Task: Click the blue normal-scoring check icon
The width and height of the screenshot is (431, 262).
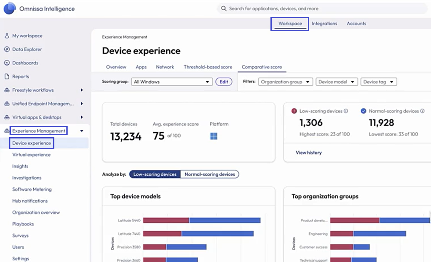Action: [x=363, y=111]
